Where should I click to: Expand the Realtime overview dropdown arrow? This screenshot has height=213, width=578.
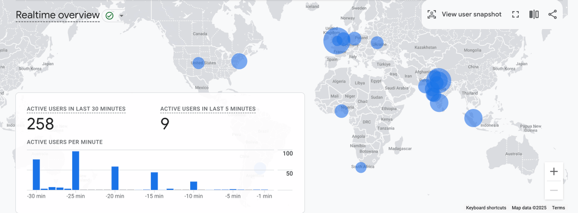pyautogui.click(x=121, y=15)
